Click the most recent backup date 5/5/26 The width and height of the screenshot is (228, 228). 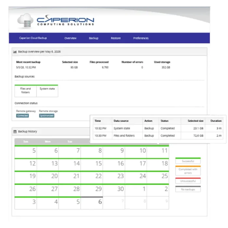click(x=26, y=67)
